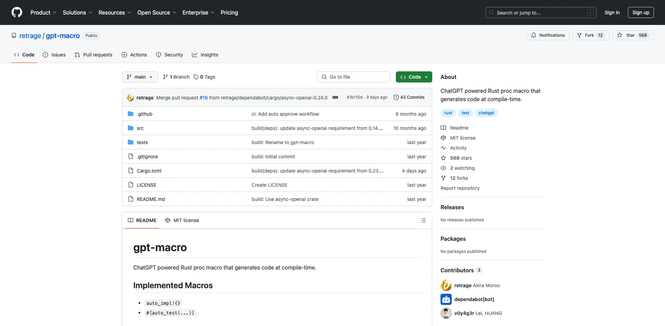Switch to the Insights tab

(205, 55)
